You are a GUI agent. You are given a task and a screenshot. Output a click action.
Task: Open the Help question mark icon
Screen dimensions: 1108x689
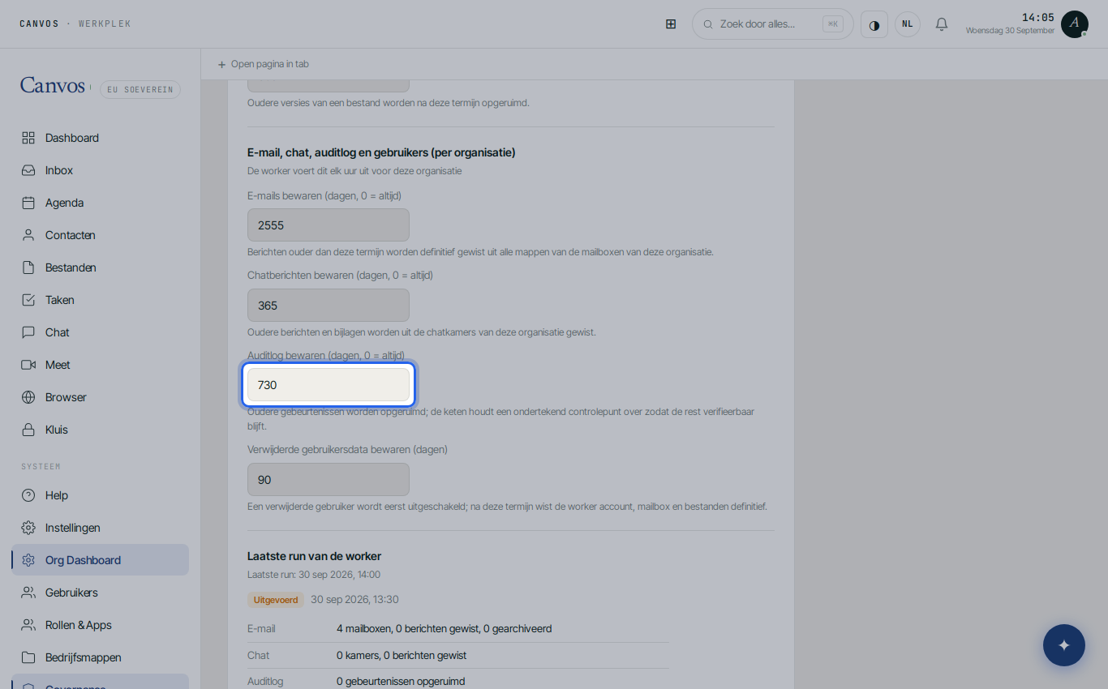28,495
